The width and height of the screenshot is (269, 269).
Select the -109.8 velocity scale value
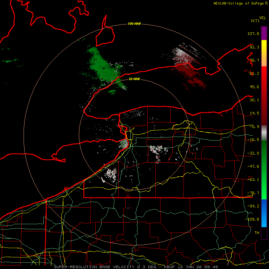tap(252, 219)
